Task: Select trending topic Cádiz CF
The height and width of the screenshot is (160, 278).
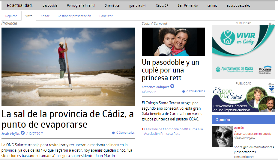Action: pyautogui.click(x=162, y=5)
